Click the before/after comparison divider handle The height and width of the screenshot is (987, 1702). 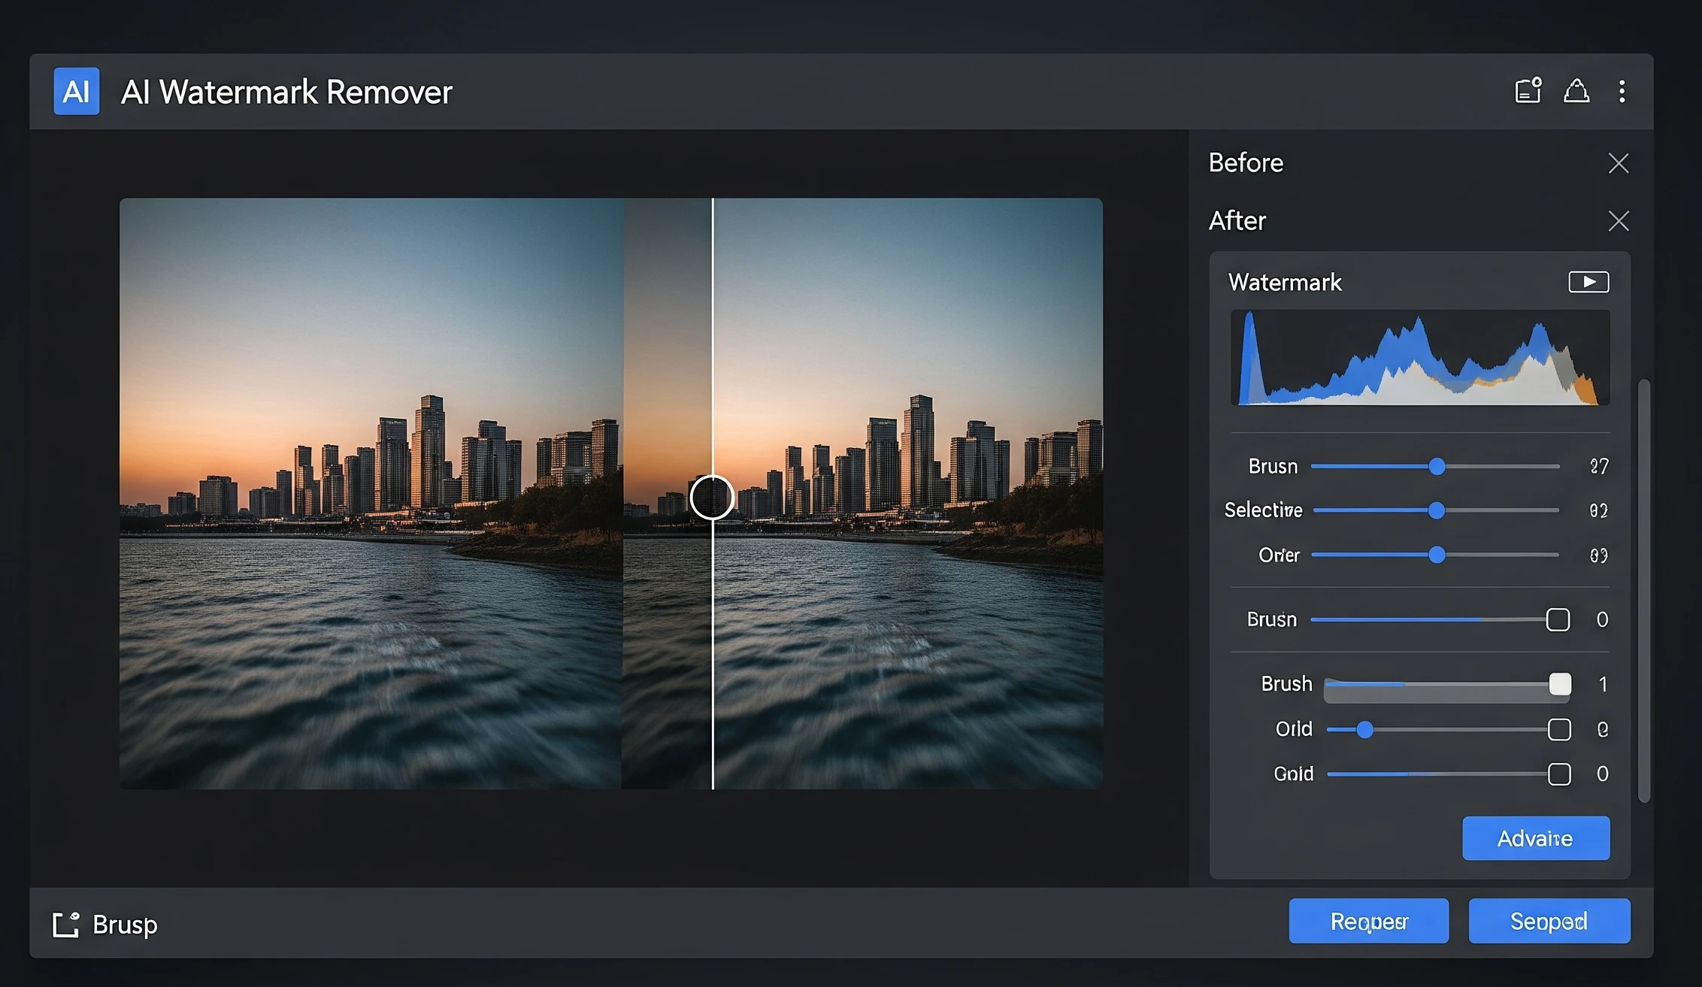(x=711, y=498)
